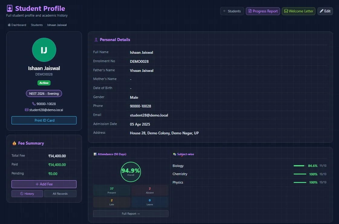Viewport: 339px width, 224px height.
Task: Open the attendance Full Report
Action: [x=131, y=214]
